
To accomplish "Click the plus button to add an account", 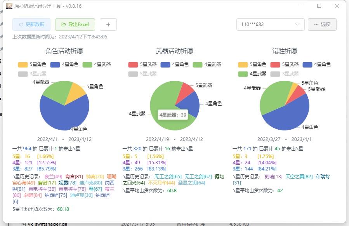I will click(108, 24).
